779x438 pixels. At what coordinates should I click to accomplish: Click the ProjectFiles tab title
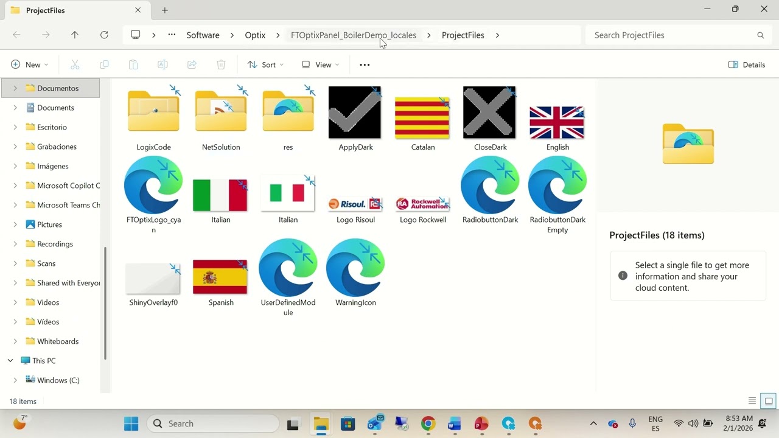point(46,10)
